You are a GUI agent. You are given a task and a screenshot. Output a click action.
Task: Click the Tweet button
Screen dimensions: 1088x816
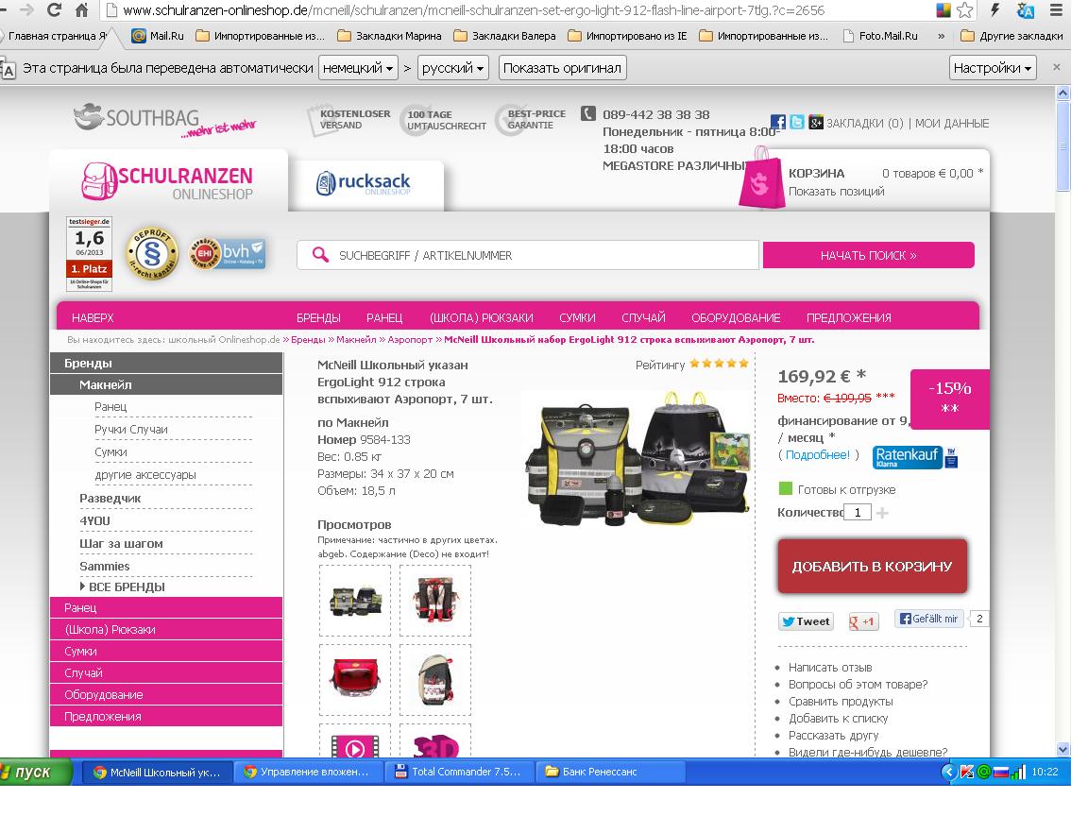806,621
